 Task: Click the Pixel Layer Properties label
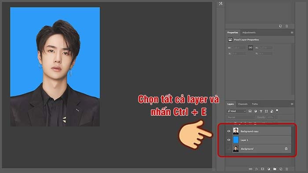click(x=246, y=40)
